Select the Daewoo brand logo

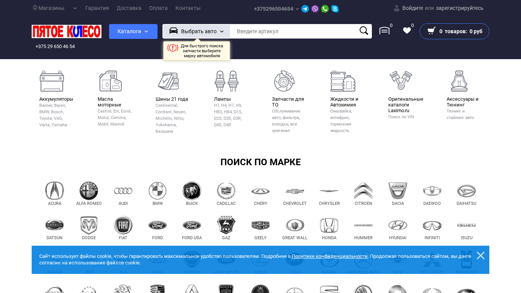click(432, 191)
